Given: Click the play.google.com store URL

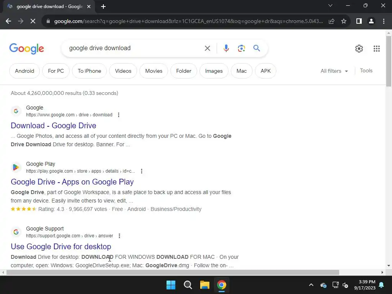Looking at the screenshot, I should coord(80,171).
